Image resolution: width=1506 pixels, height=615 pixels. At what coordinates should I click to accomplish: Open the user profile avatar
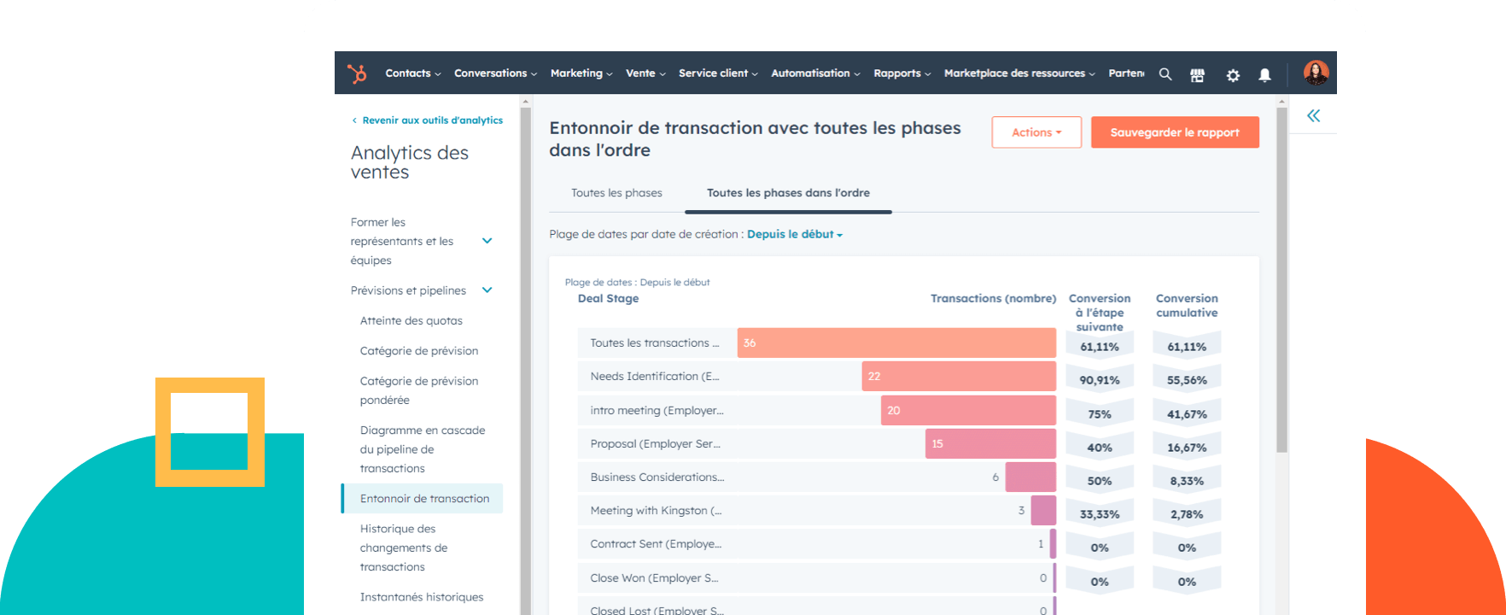click(x=1316, y=73)
